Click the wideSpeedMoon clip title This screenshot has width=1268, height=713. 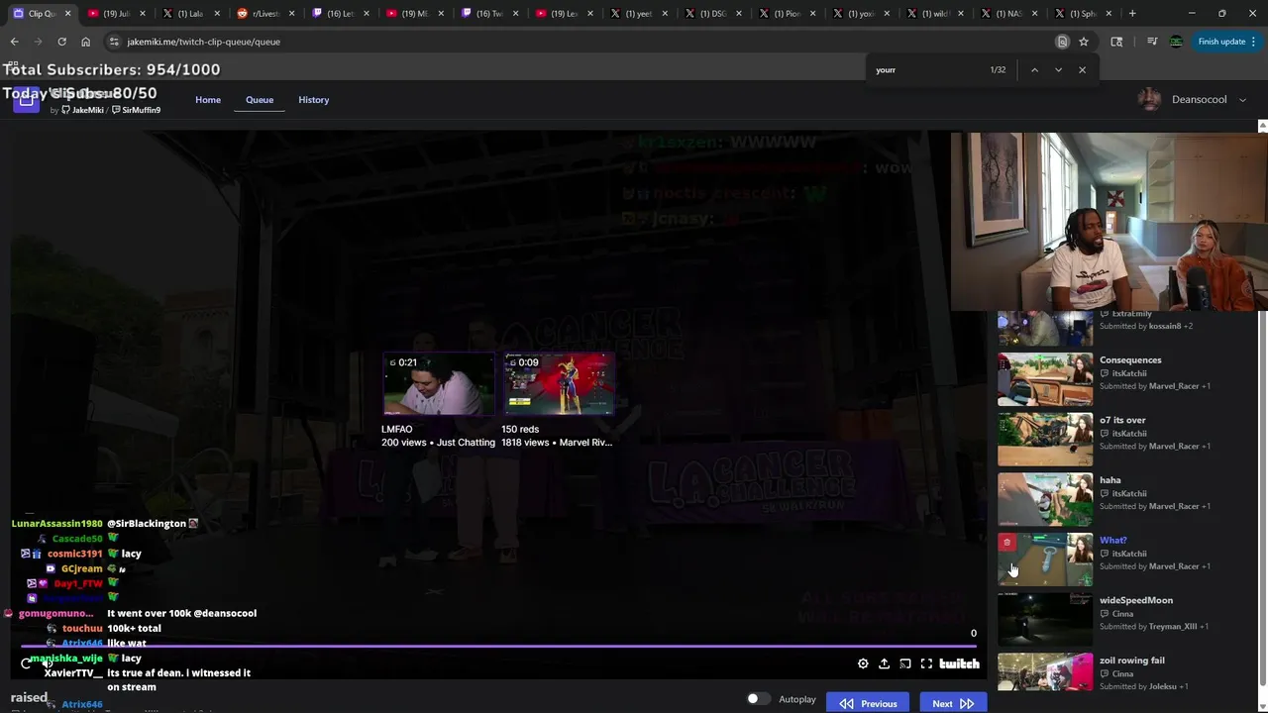(x=1135, y=600)
